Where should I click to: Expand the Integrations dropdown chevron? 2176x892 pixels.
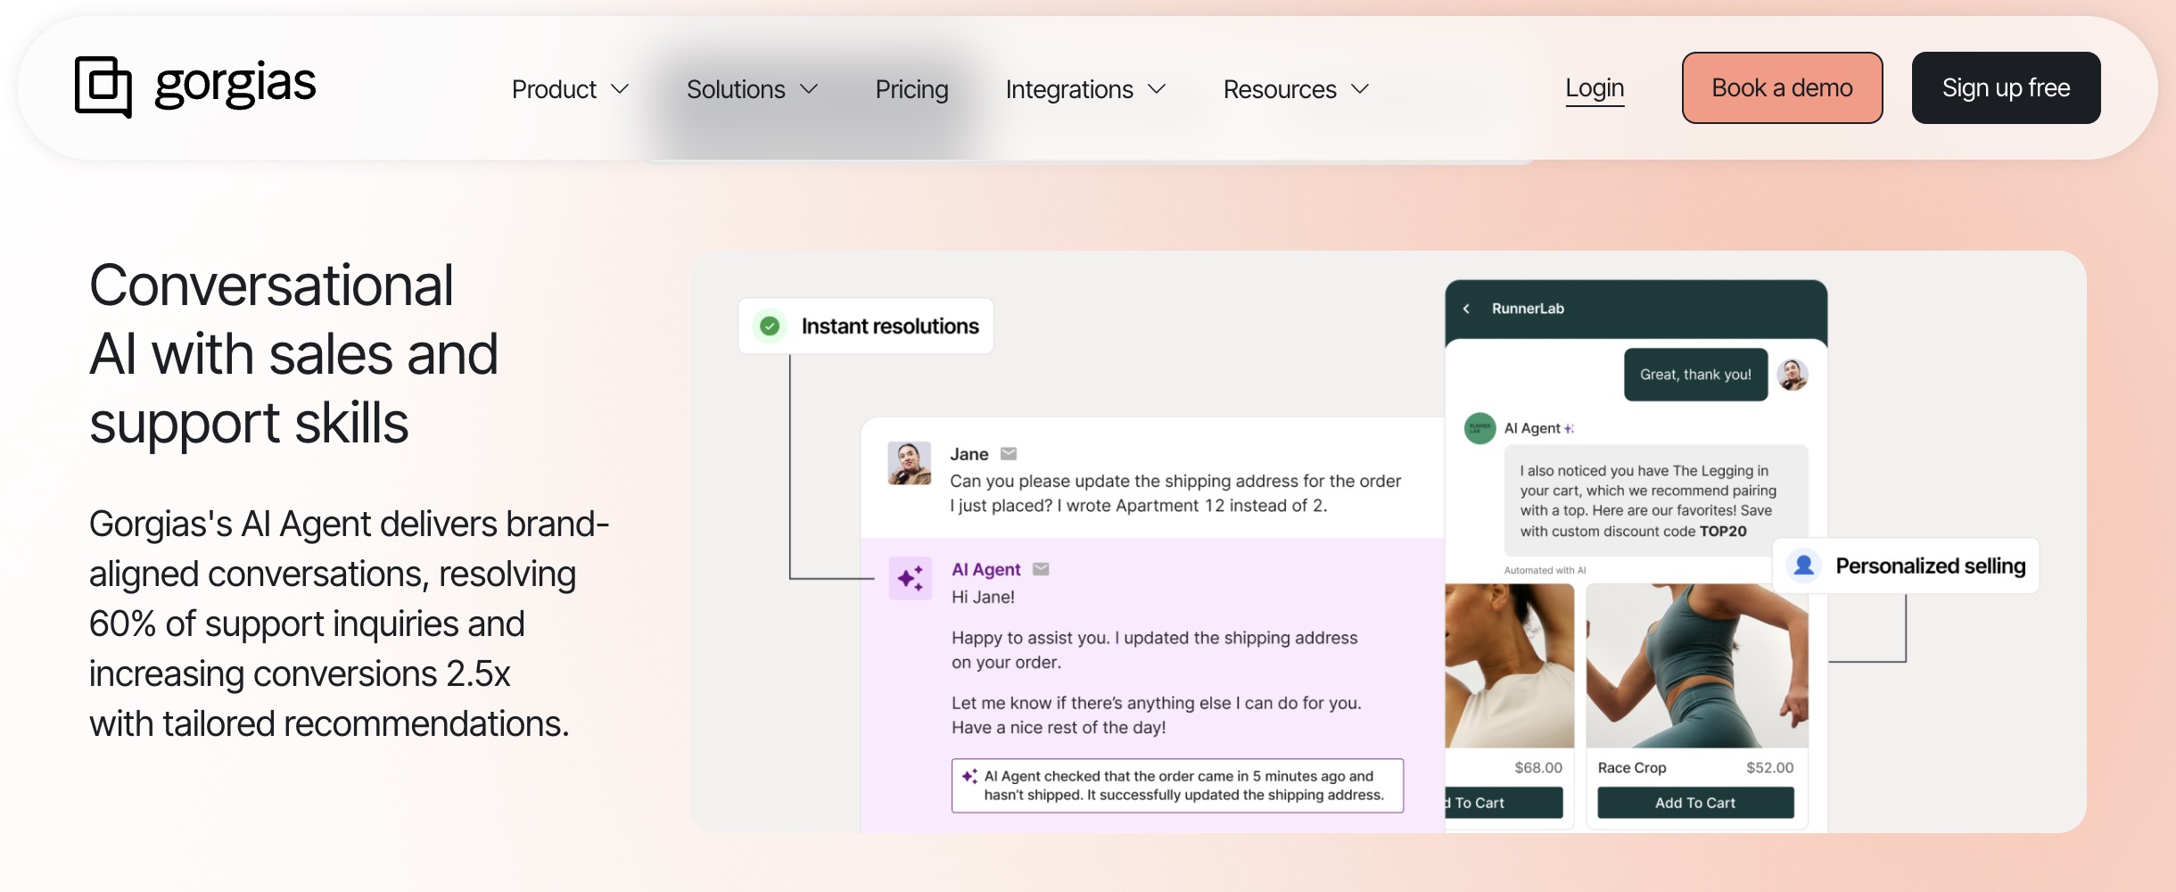point(1157,89)
